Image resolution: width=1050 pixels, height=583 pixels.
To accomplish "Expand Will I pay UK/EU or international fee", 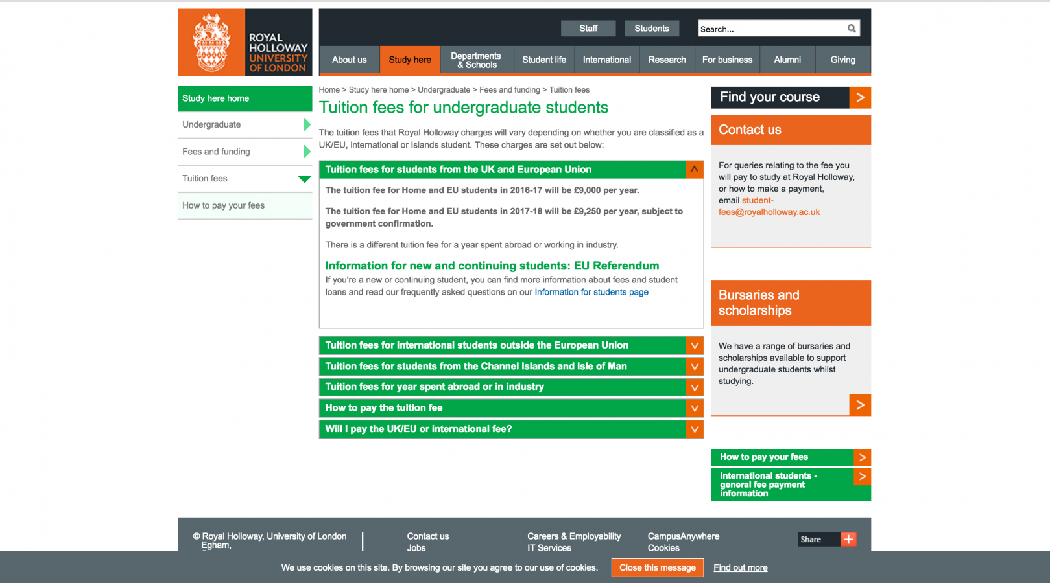I will (x=695, y=429).
